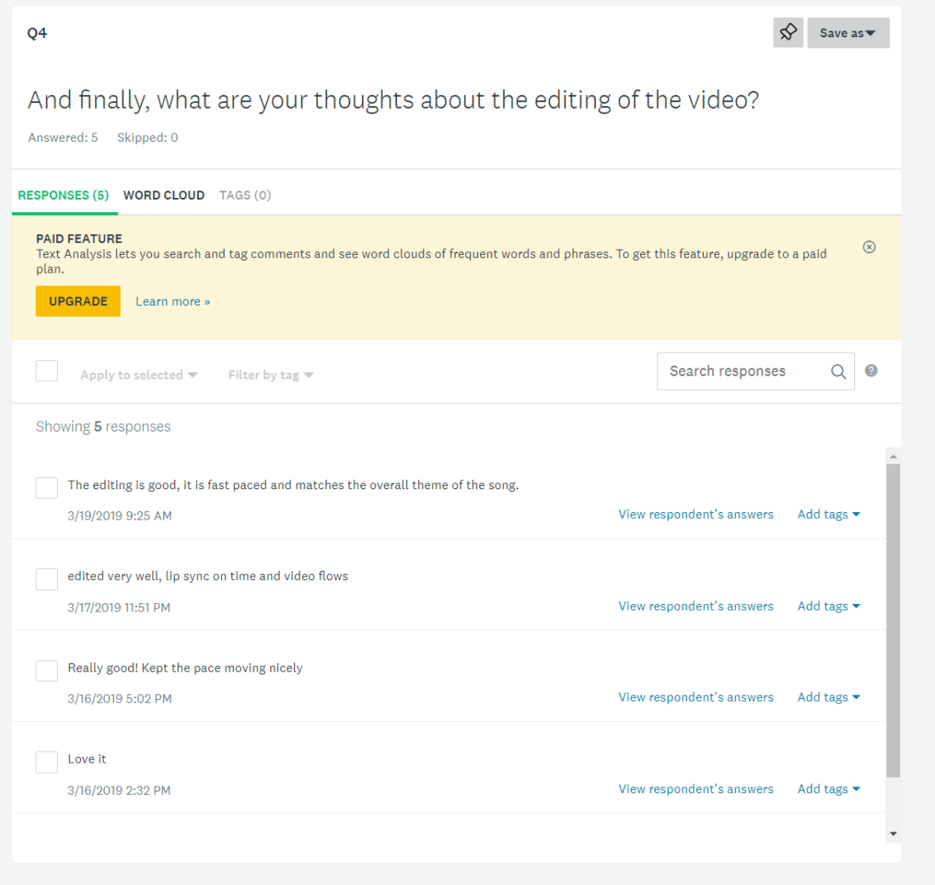Viewport: 935px width, 885px height.
Task: Click the help question mark icon
Action: click(871, 370)
